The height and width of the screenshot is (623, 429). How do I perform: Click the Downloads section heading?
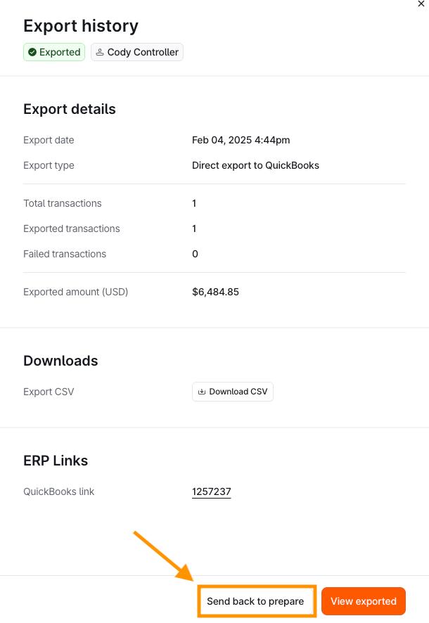click(x=60, y=361)
